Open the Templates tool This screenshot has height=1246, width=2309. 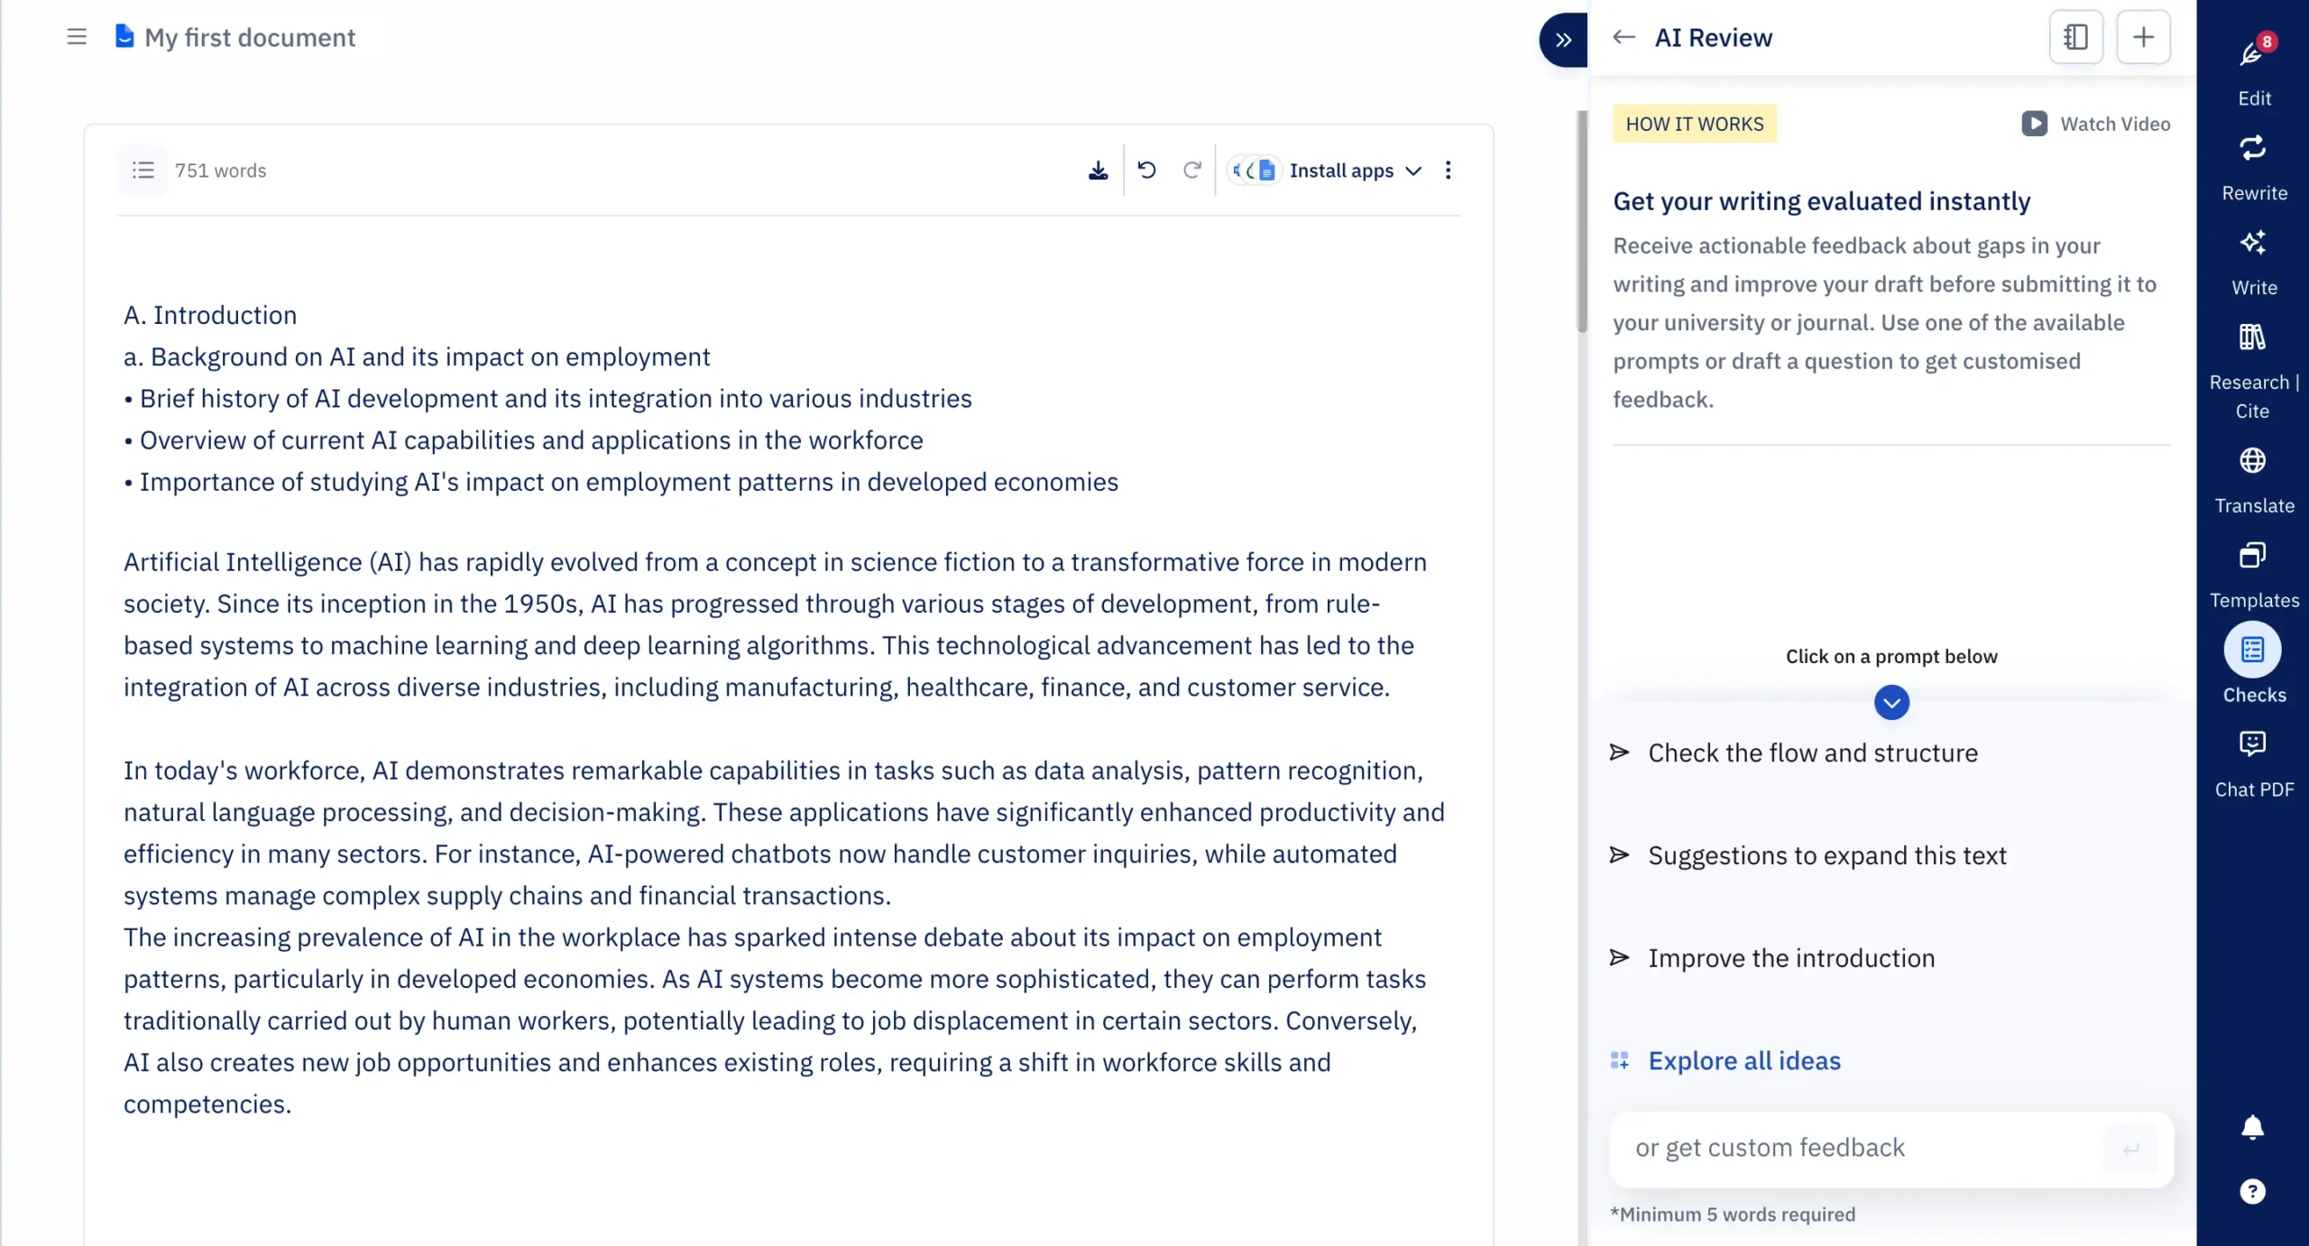tap(2253, 576)
